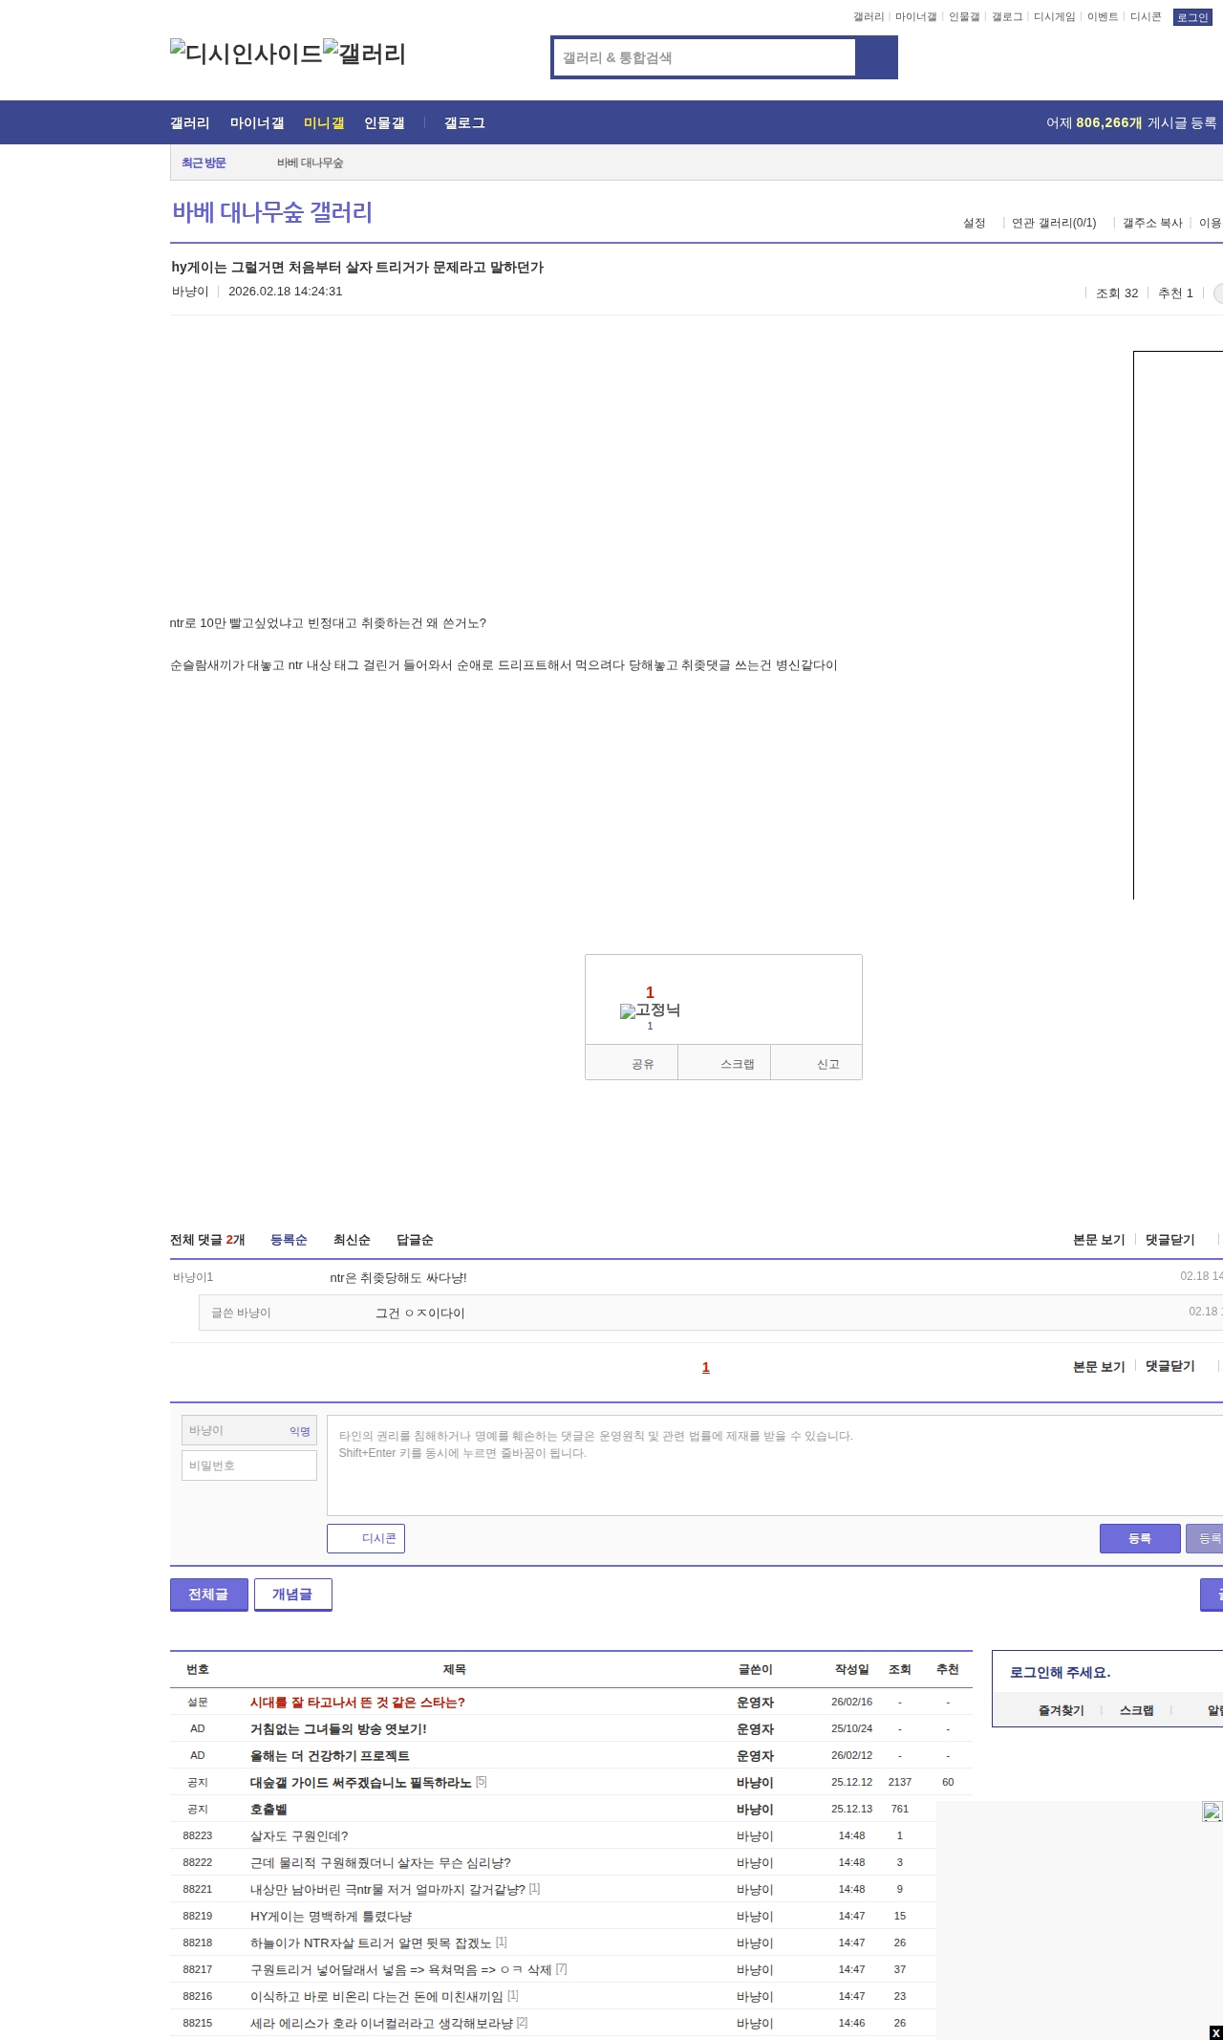Click the 로그인 button at top right

(x=1191, y=17)
